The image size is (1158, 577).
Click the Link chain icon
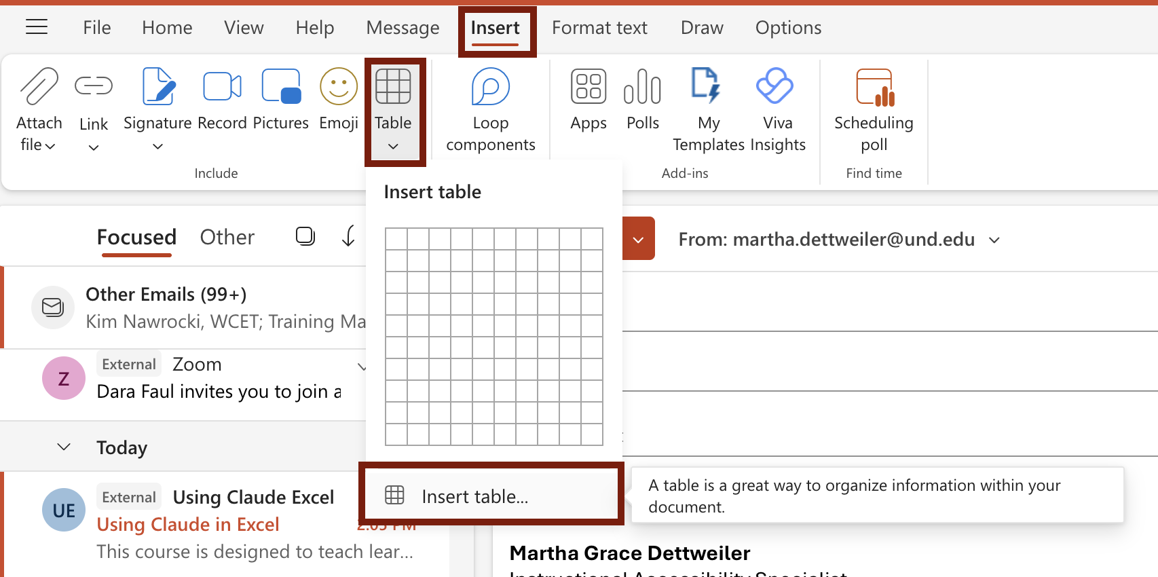point(94,86)
